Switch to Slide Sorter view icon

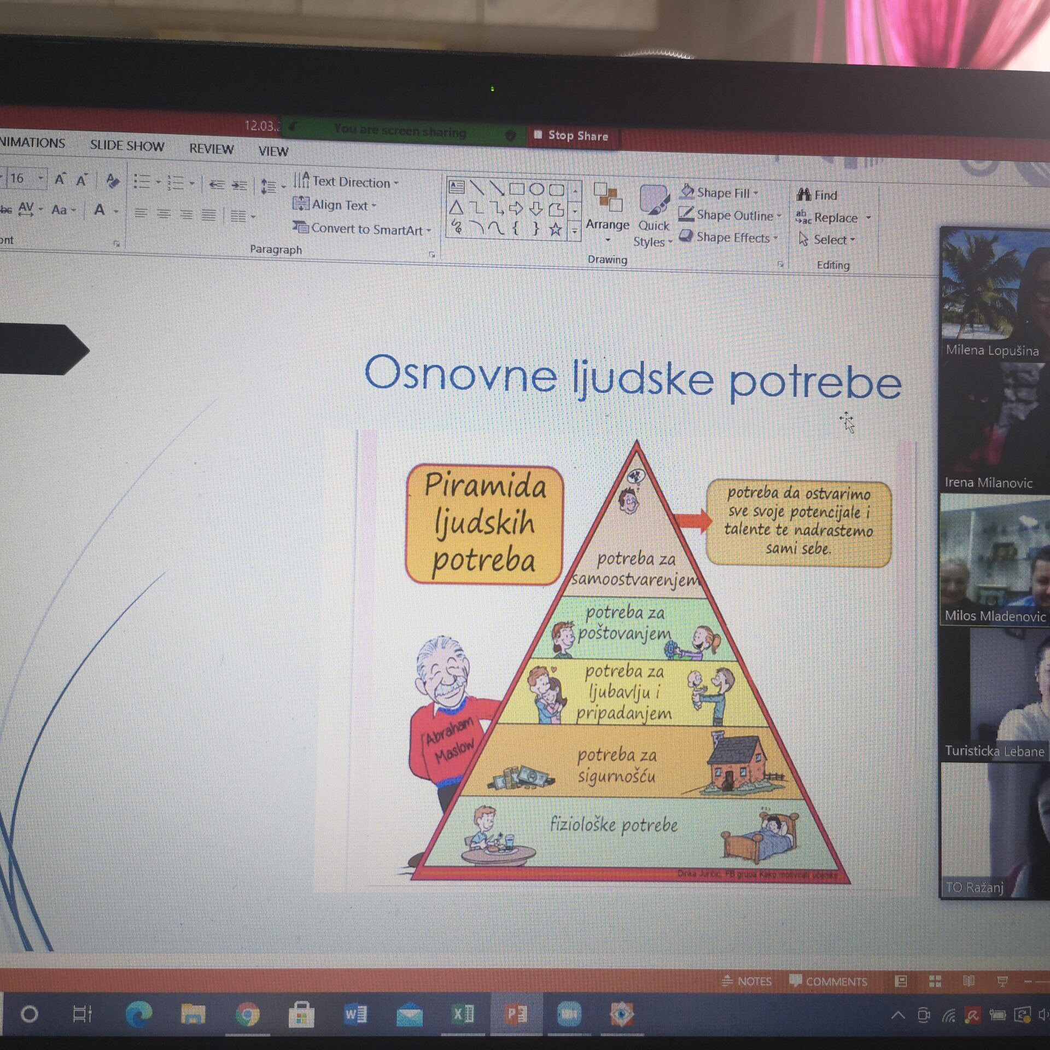[935, 981]
